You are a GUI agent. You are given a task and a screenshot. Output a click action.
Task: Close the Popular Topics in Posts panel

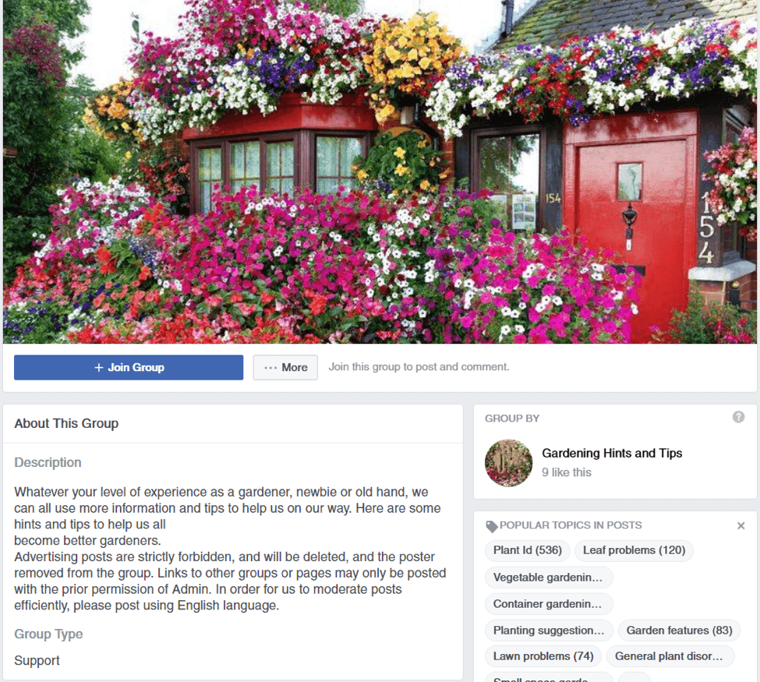tap(741, 525)
